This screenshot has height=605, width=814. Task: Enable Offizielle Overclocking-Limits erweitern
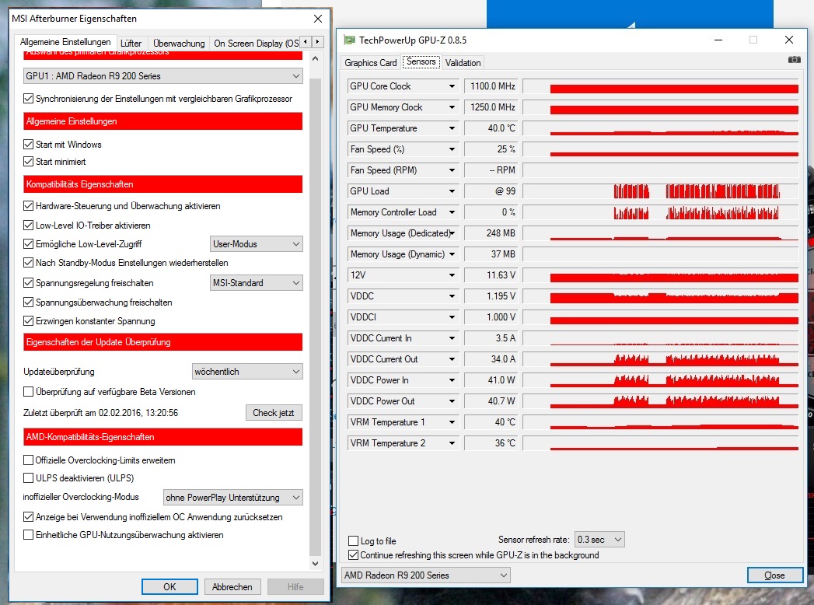tap(29, 460)
